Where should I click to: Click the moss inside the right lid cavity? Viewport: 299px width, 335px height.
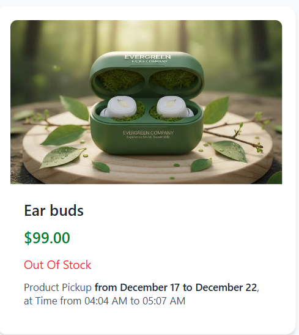(172, 79)
